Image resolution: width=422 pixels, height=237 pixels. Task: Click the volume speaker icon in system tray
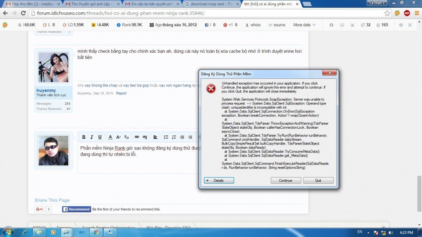pos(391,232)
